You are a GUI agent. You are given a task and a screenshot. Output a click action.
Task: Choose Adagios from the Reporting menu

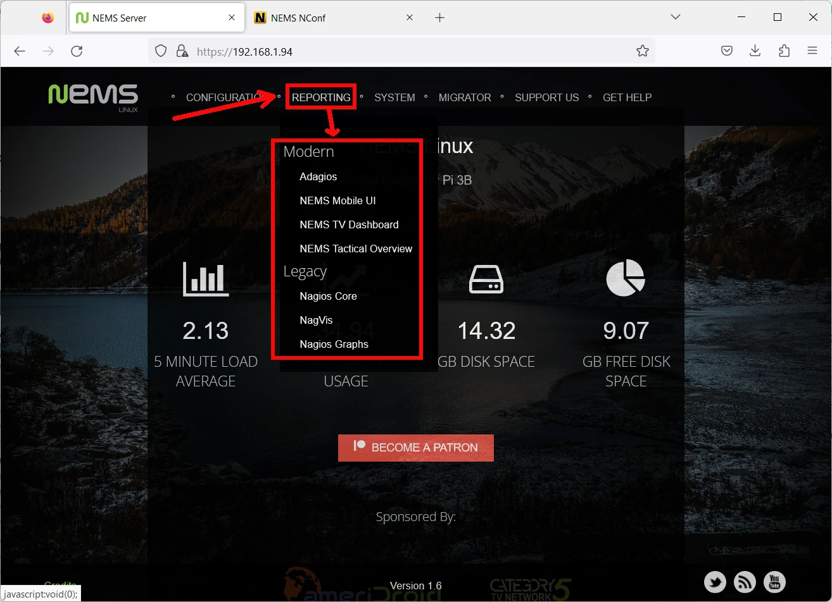point(318,177)
